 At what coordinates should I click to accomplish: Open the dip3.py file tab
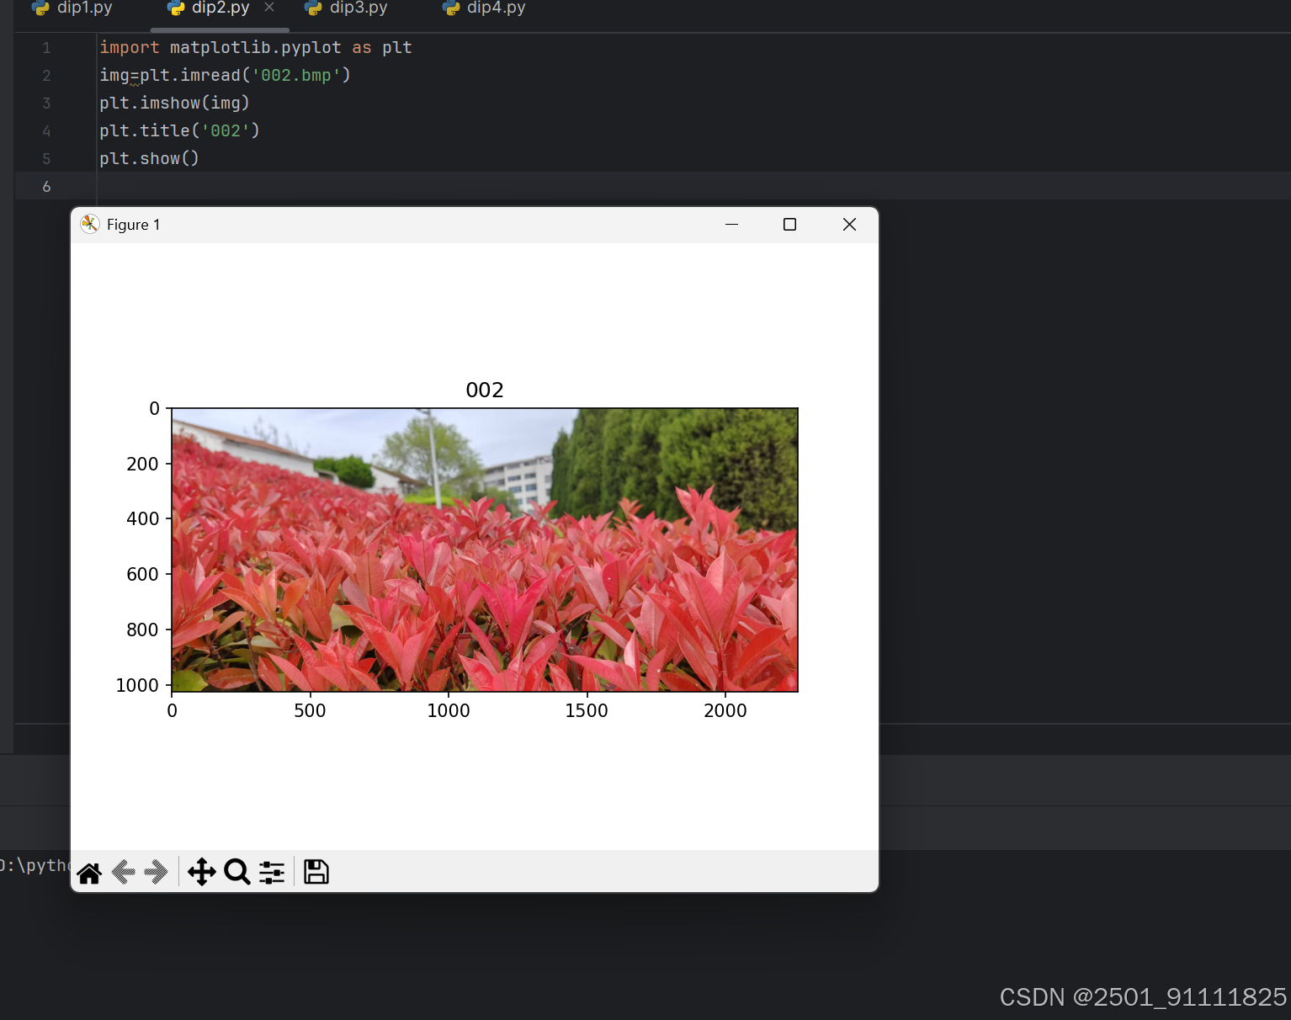pos(357,8)
